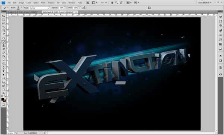
Task: Launch Bridge from the application bar
Action: 88,3
